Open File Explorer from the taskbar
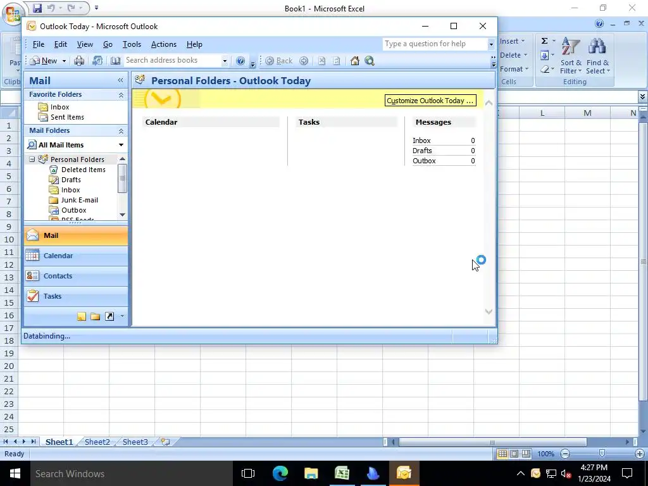The image size is (648, 486). tap(311, 473)
